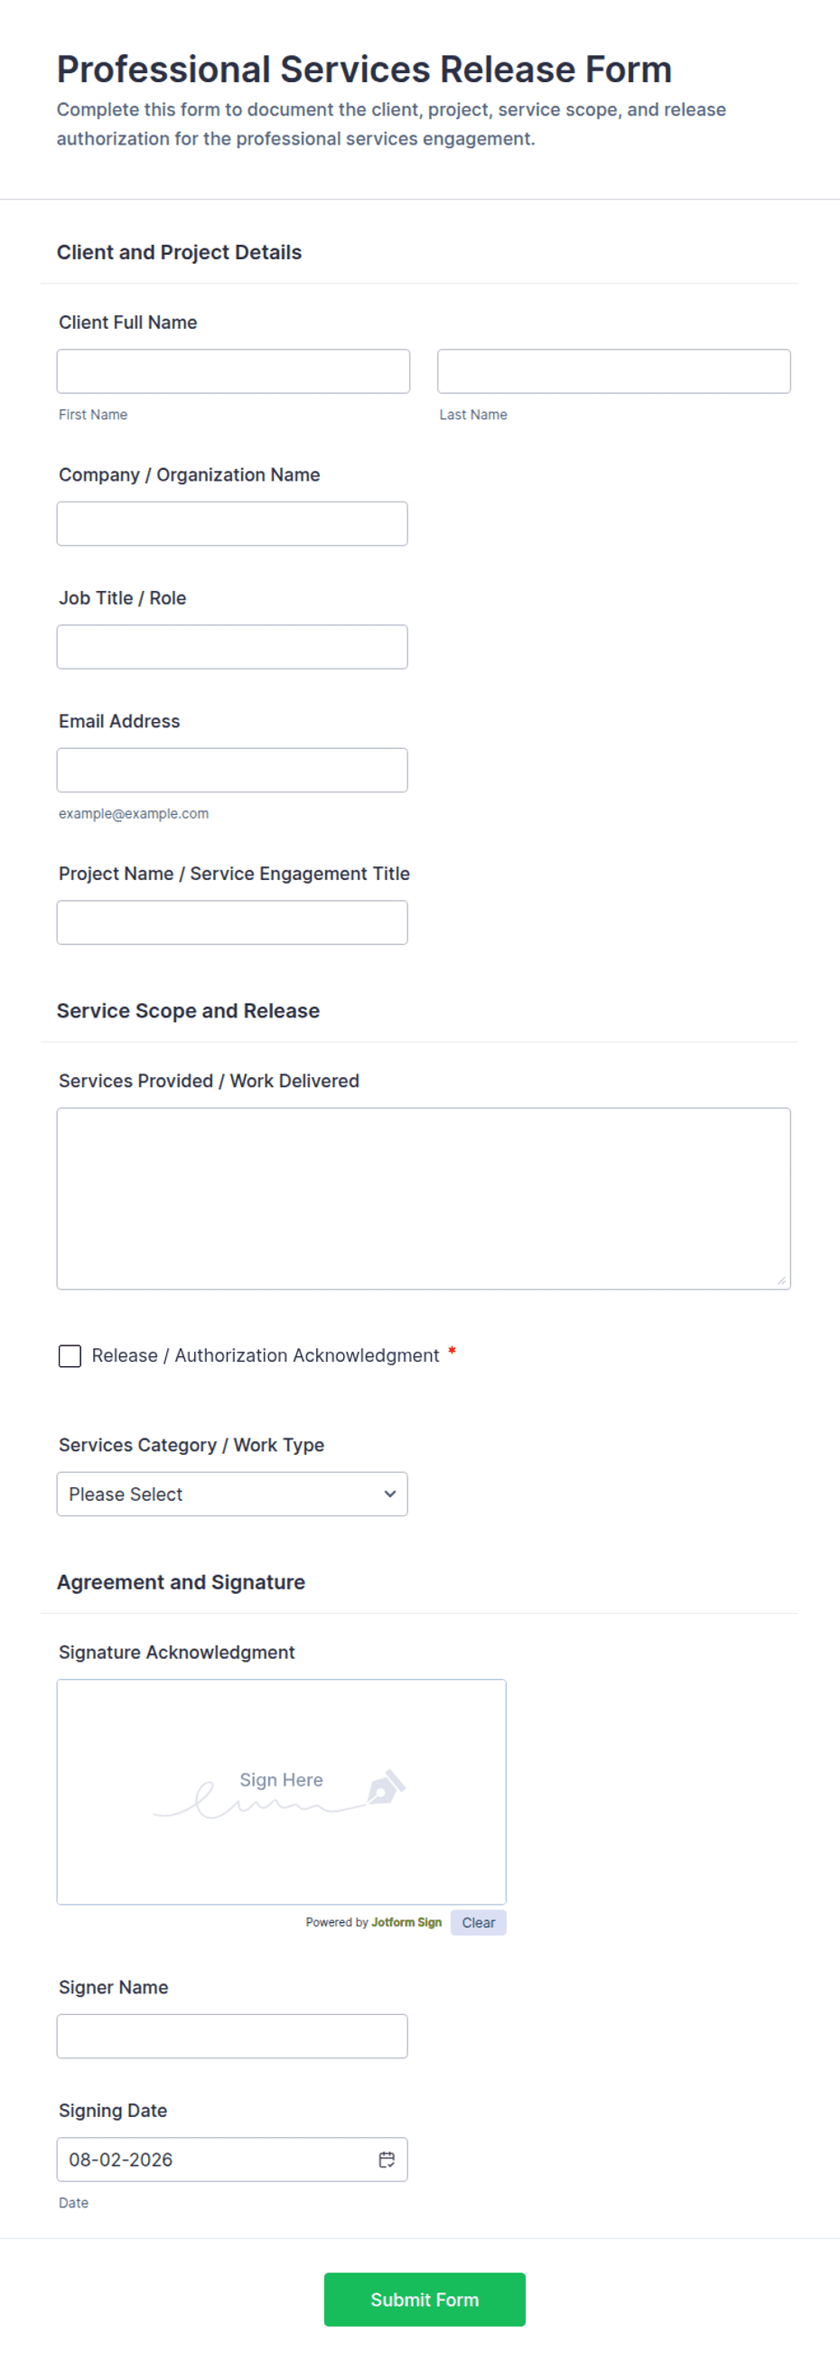This screenshot has width=840, height=2371.
Task: Click the Sign Here signature pad
Action: tap(282, 1792)
